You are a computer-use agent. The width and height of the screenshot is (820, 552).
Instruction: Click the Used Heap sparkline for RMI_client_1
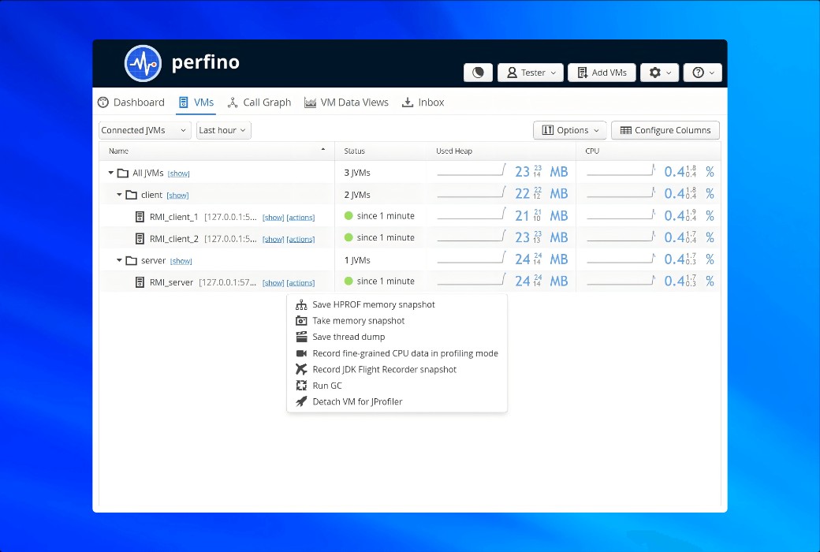471,214
